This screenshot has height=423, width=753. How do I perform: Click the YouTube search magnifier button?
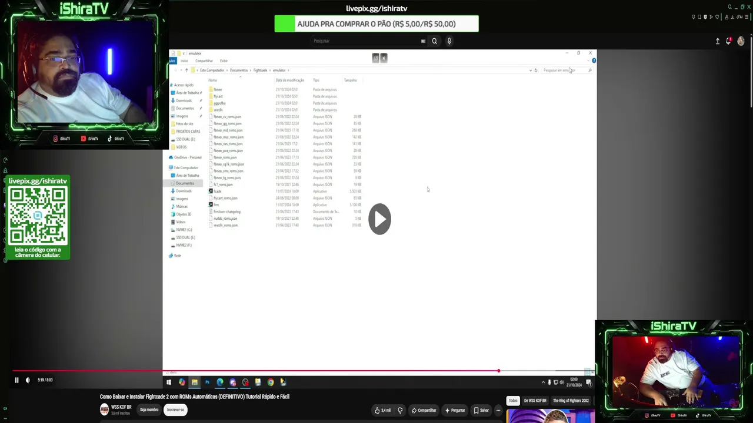434,41
